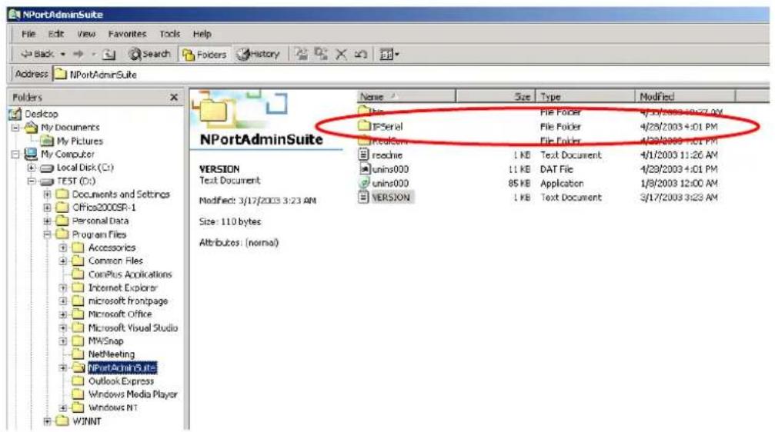
Task: Click the My Documents folder icon
Action: tap(31, 128)
